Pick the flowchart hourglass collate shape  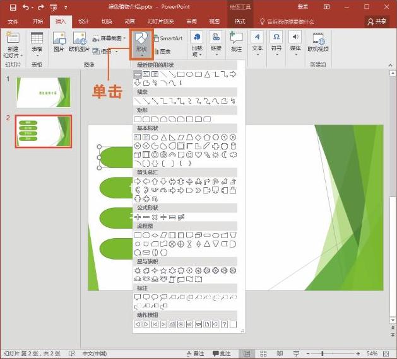(189, 244)
